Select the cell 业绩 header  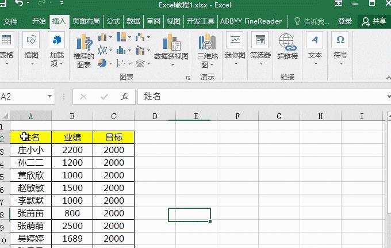click(x=72, y=137)
